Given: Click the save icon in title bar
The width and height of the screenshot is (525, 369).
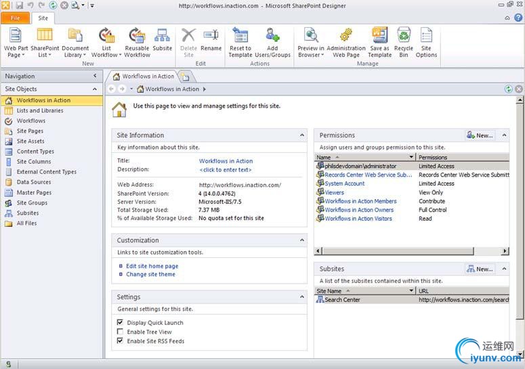Looking at the screenshot, I should (x=20, y=5).
